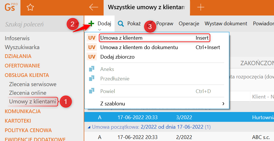Open Zlecenia serwisowe in the sidebar
274x141 pixels.
[33, 84]
